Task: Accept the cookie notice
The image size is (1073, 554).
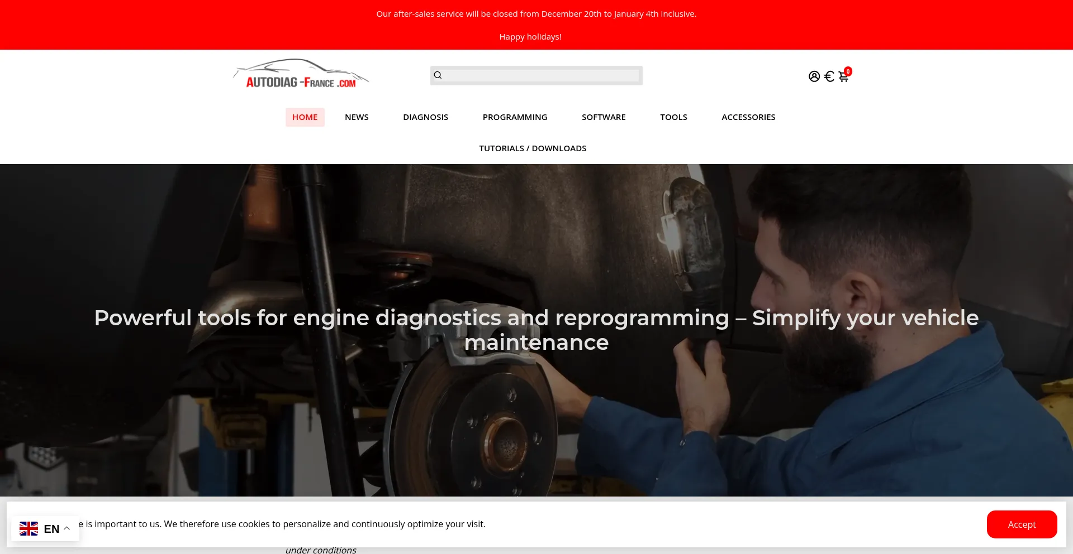Action: (x=1022, y=524)
